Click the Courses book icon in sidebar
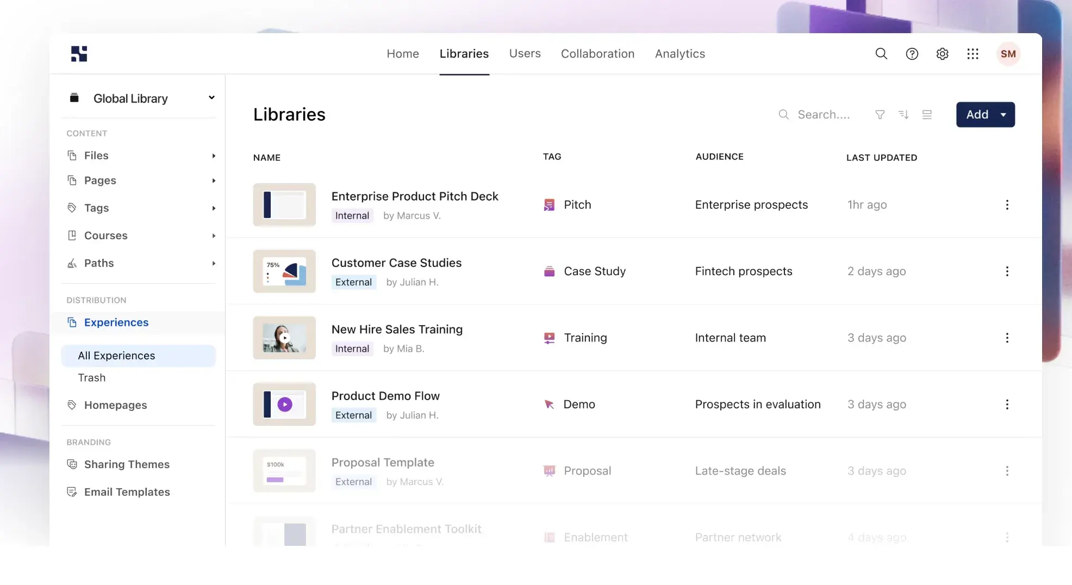This screenshot has height=585, width=1072. coord(72,235)
